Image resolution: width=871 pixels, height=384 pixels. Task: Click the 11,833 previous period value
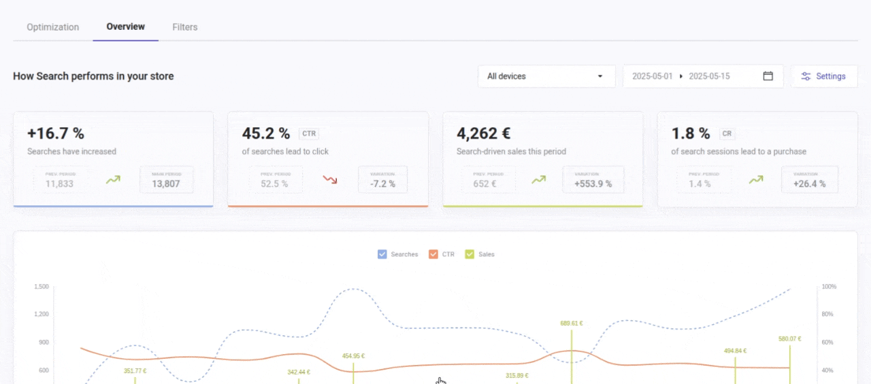click(x=60, y=184)
